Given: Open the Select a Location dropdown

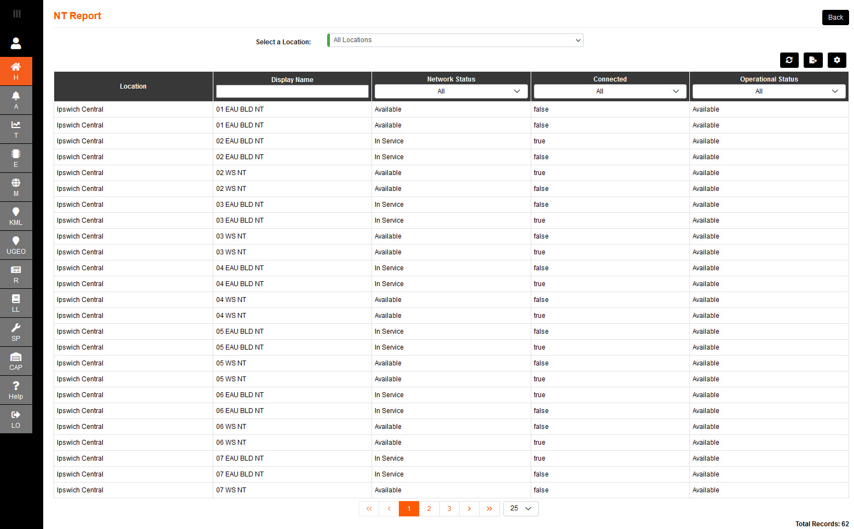Looking at the screenshot, I should tap(455, 40).
